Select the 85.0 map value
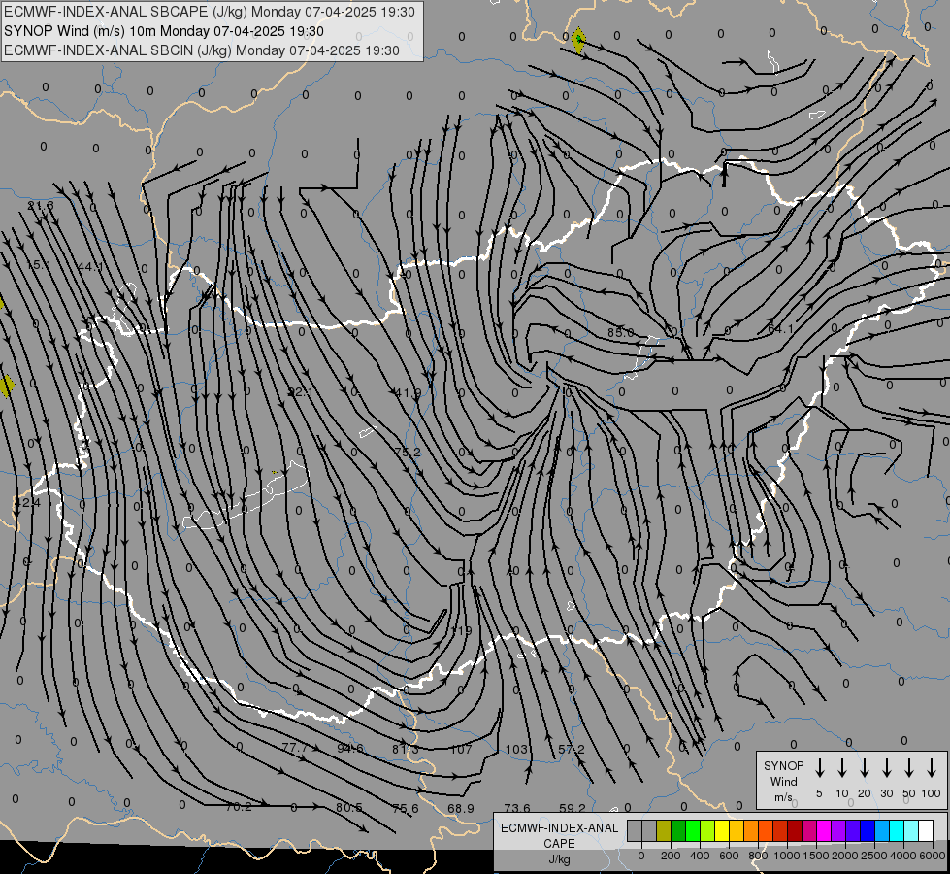Image resolution: width=950 pixels, height=874 pixels. [x=621, y=332]
